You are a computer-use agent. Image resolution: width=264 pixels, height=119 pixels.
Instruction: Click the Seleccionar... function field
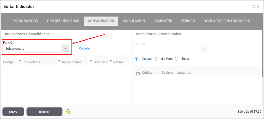32,49
